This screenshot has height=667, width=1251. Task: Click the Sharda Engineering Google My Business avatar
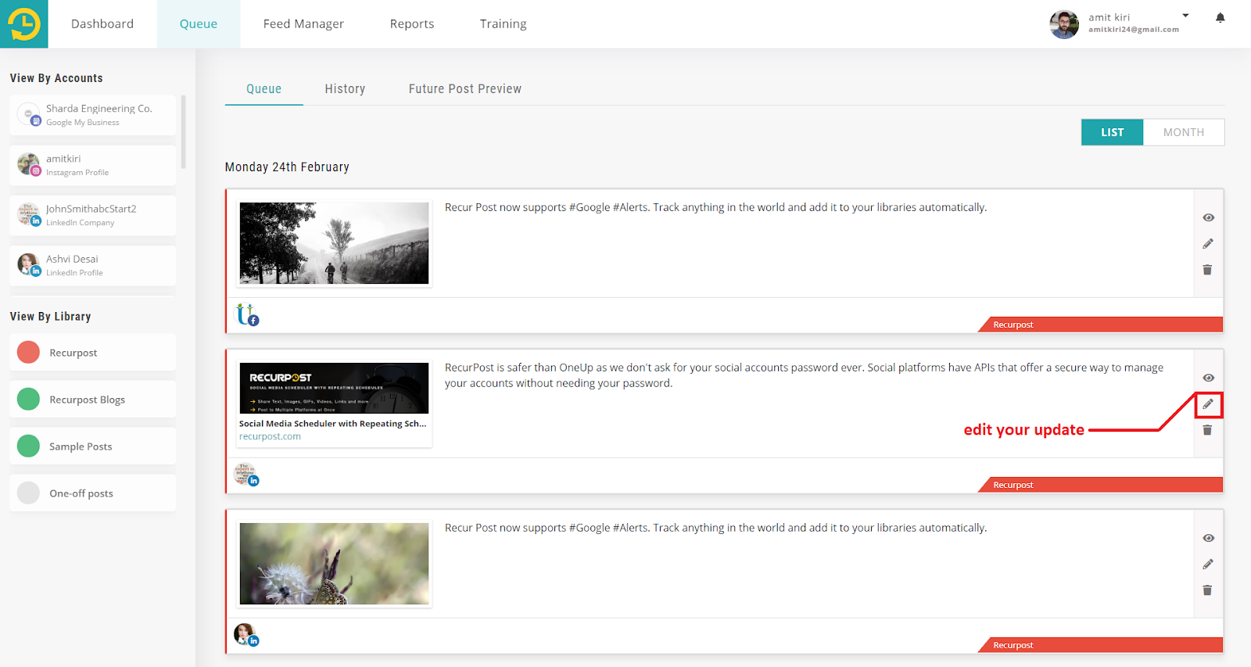[29, 114]
